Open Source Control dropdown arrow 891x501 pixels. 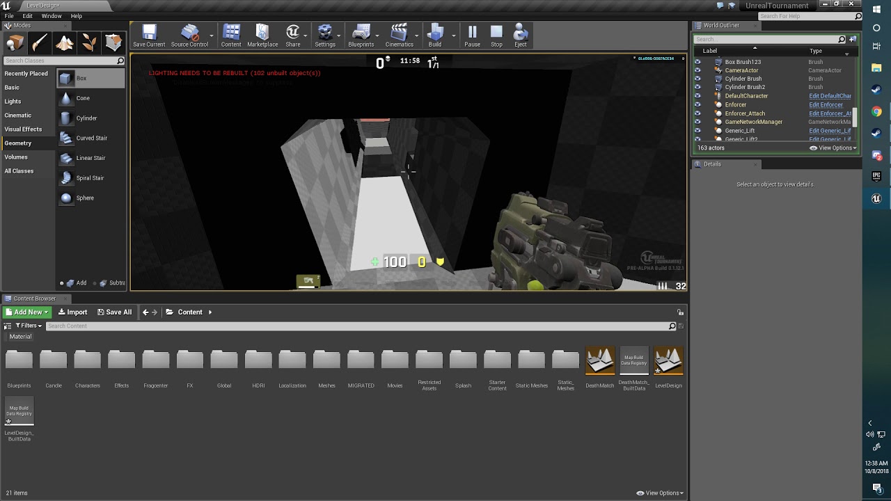(x=212, y=36)
